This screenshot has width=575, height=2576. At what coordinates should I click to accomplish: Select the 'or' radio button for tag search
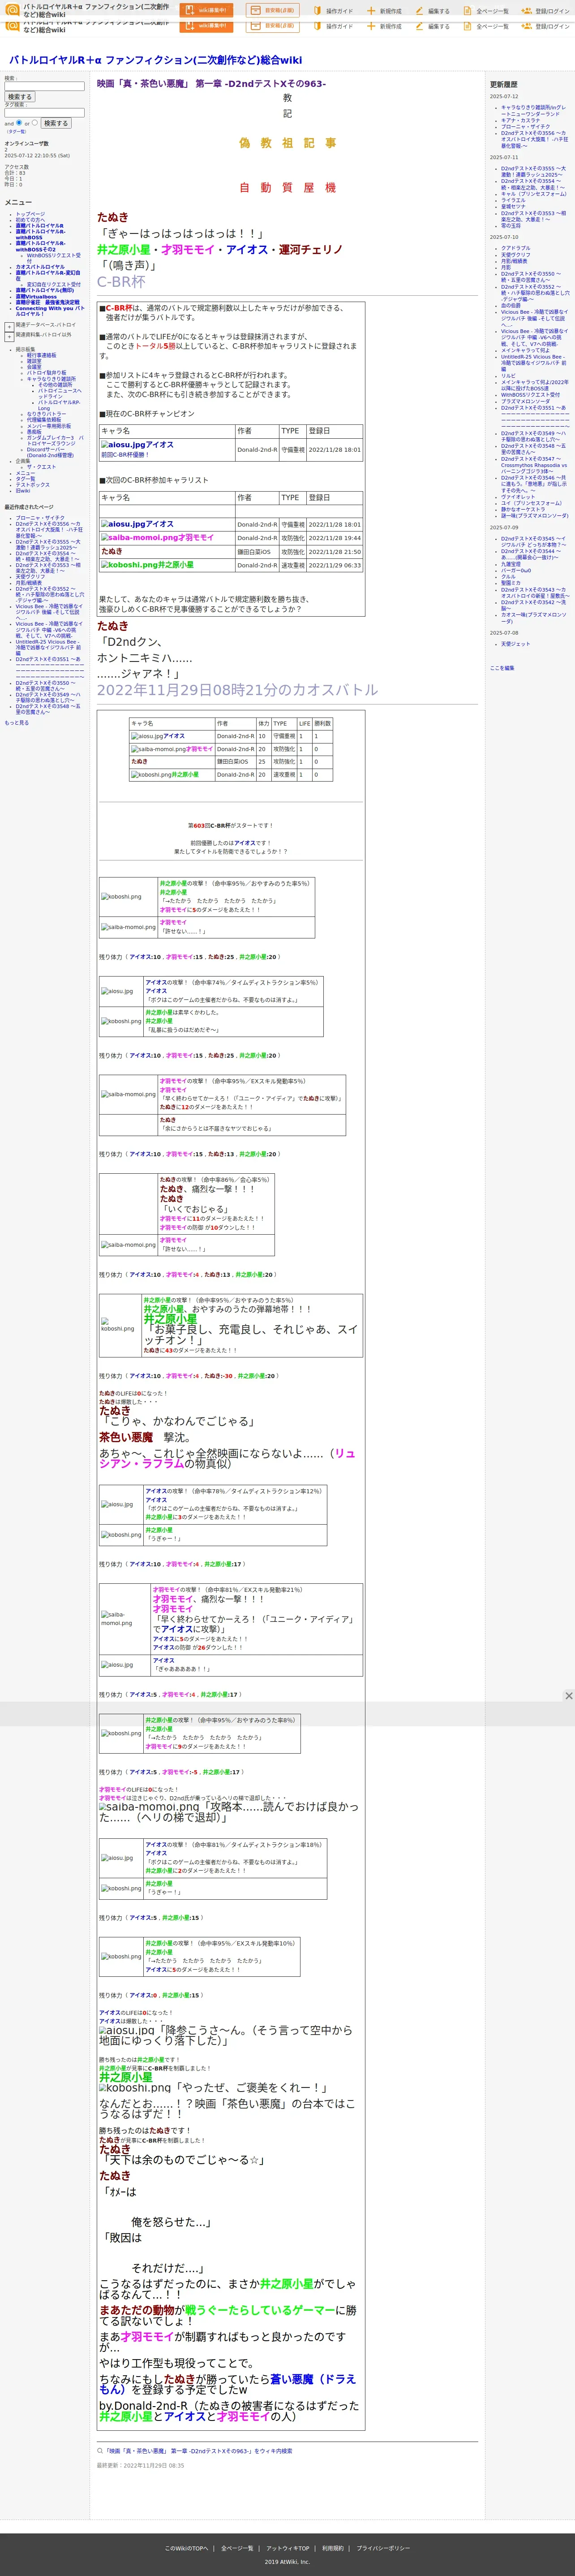tap(35, 123)
